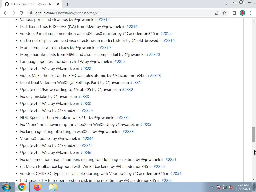Open pull request #2827

coord(120,62)
